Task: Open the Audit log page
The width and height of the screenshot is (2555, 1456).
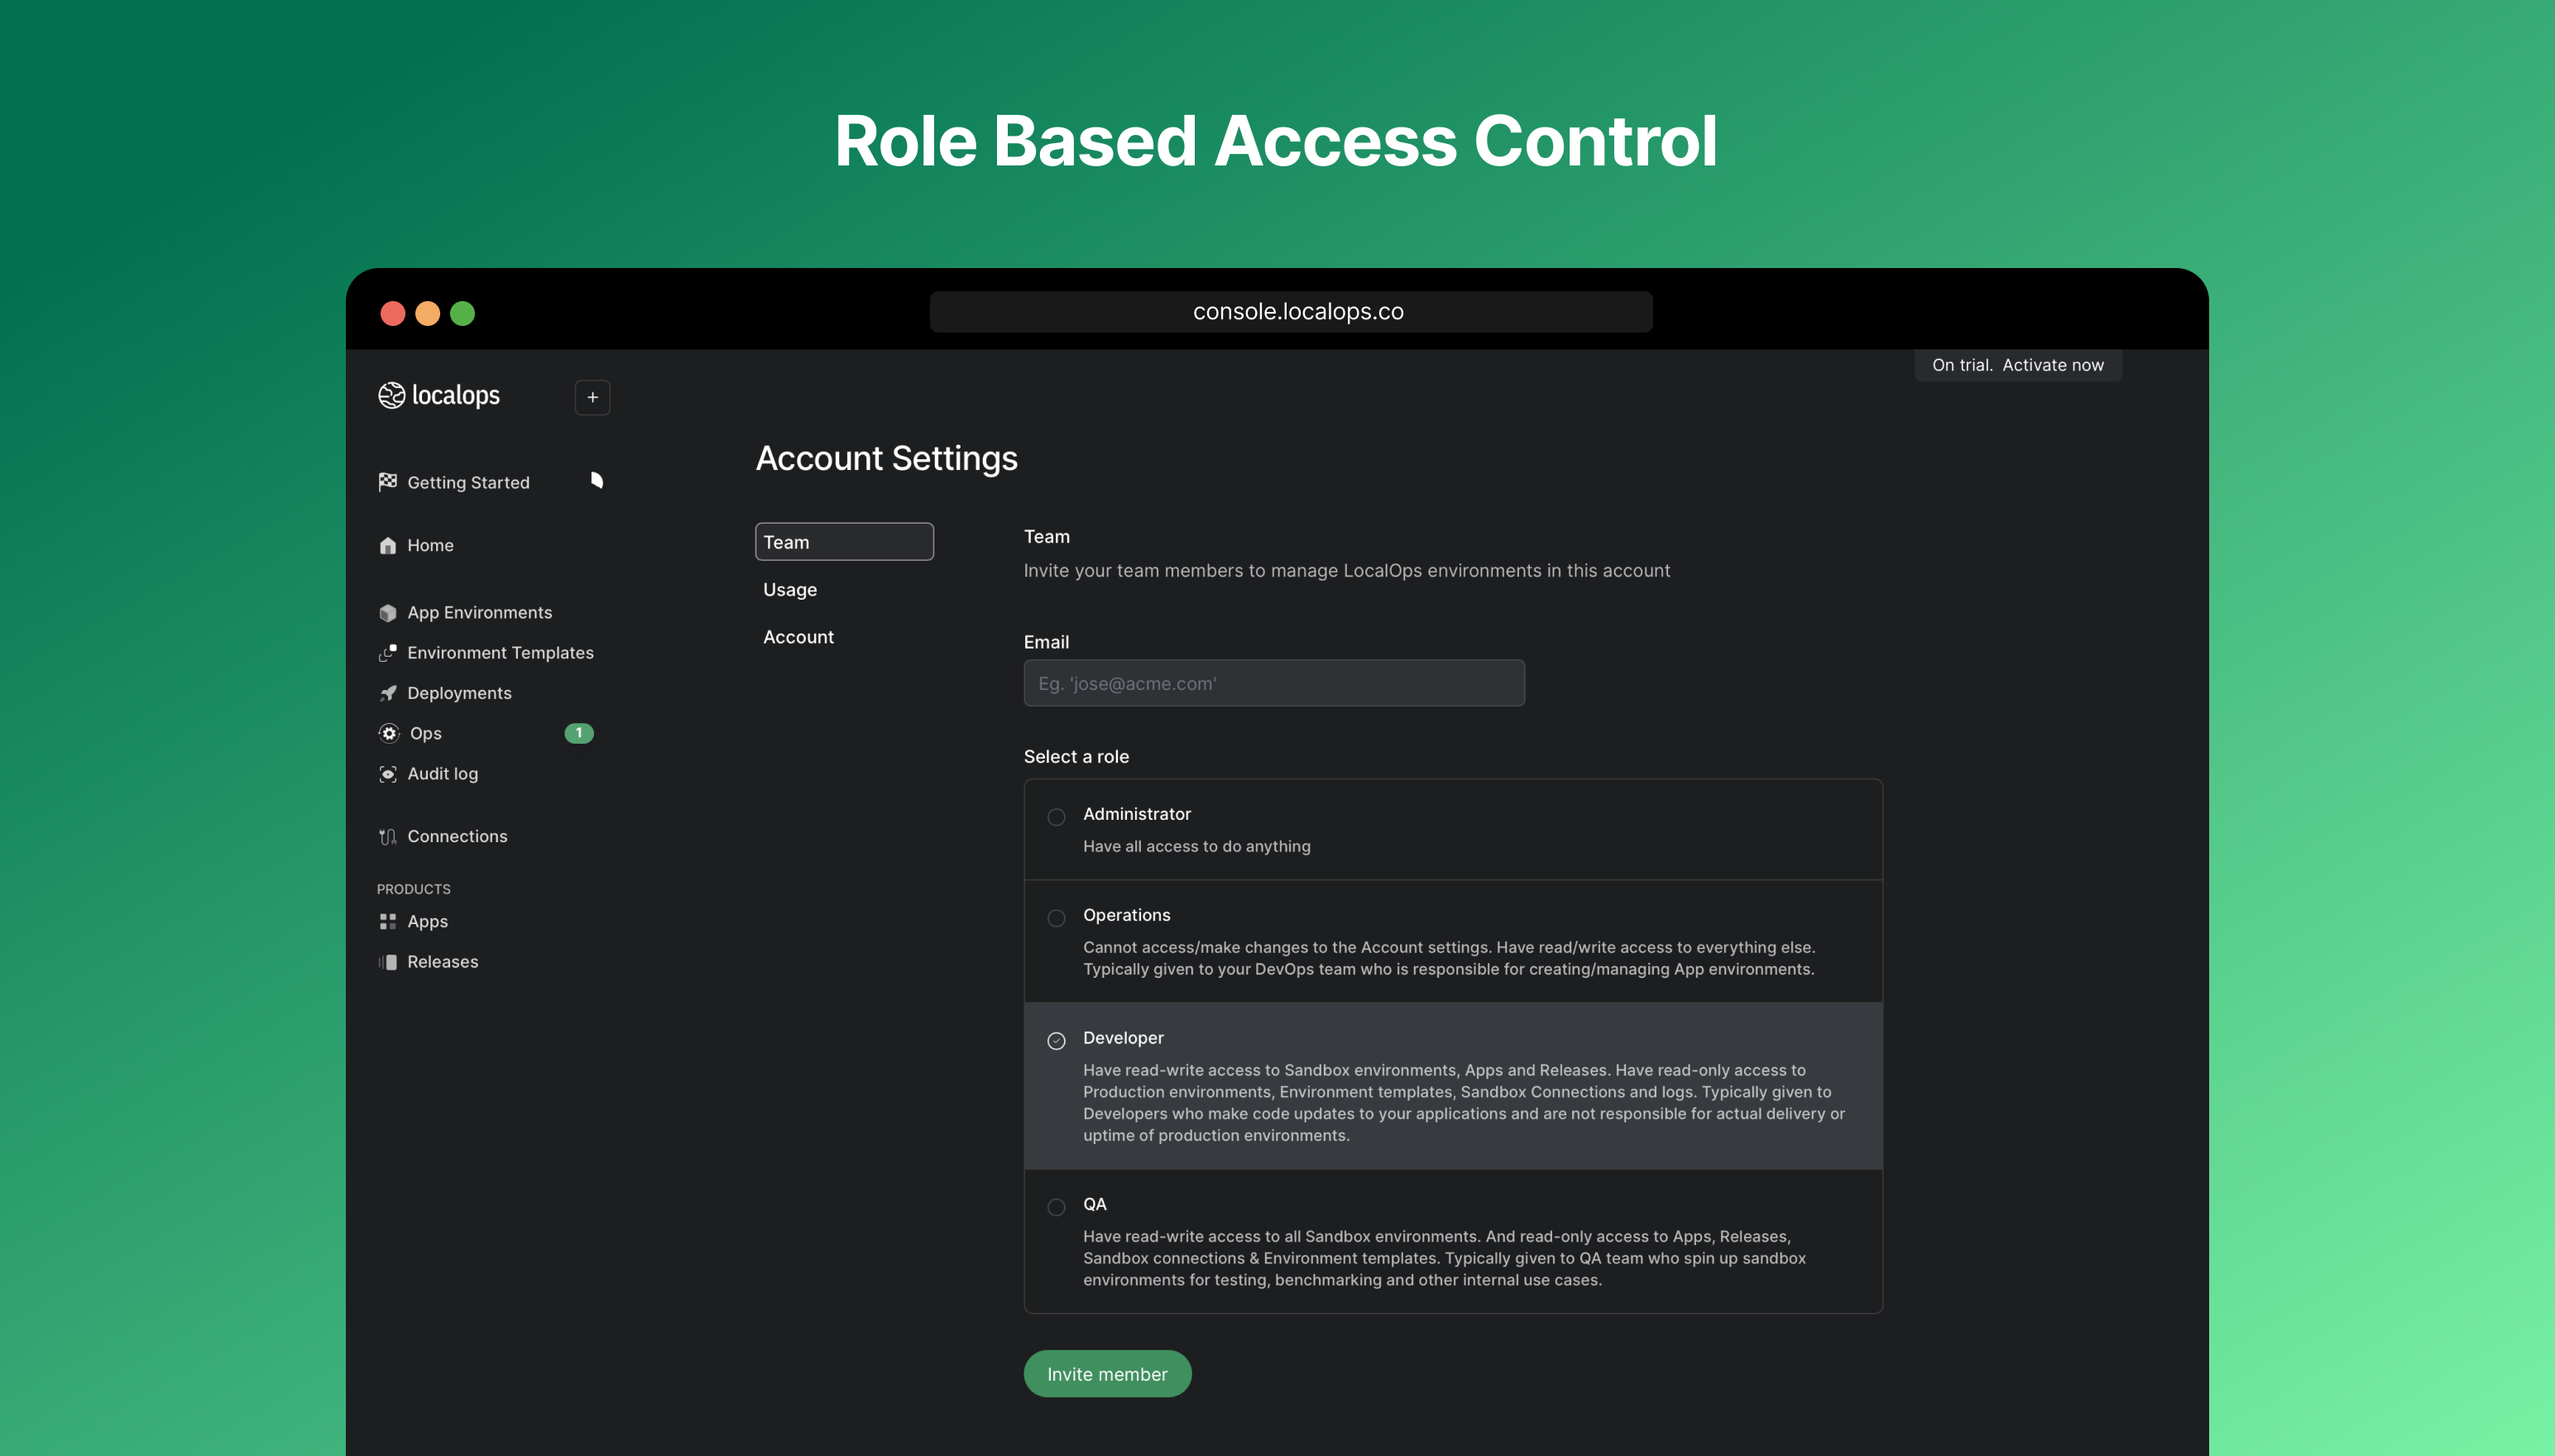Action: click(442, 774)
